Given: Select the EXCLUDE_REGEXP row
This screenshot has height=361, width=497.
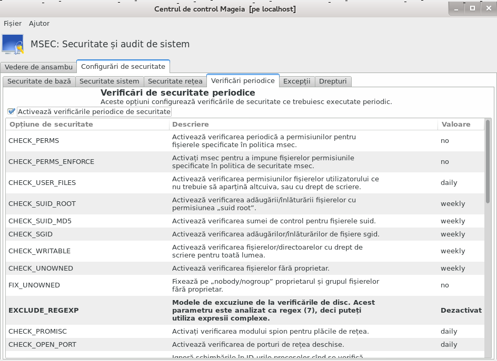Looking at the screenshot, I should [245, 311].
